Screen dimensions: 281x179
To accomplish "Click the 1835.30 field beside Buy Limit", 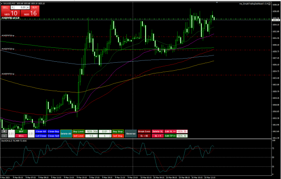I will (92, 132).
